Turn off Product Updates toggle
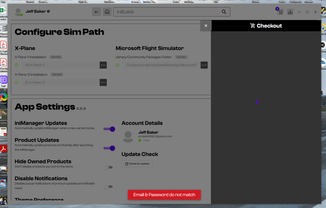Image resolution: width=326 pixels, height=208 pixels. 109,148
